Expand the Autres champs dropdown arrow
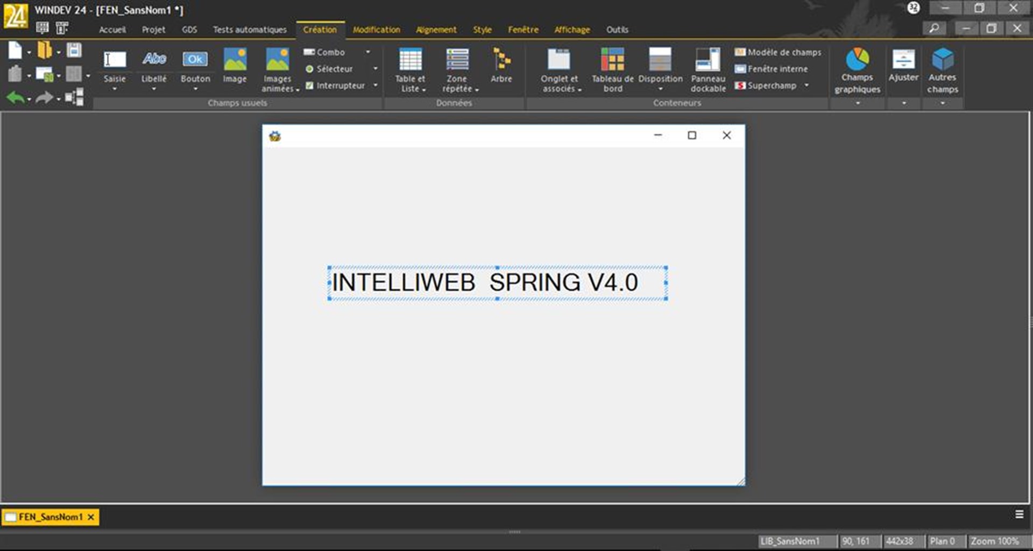1033x551 pixels. [943, 103]
